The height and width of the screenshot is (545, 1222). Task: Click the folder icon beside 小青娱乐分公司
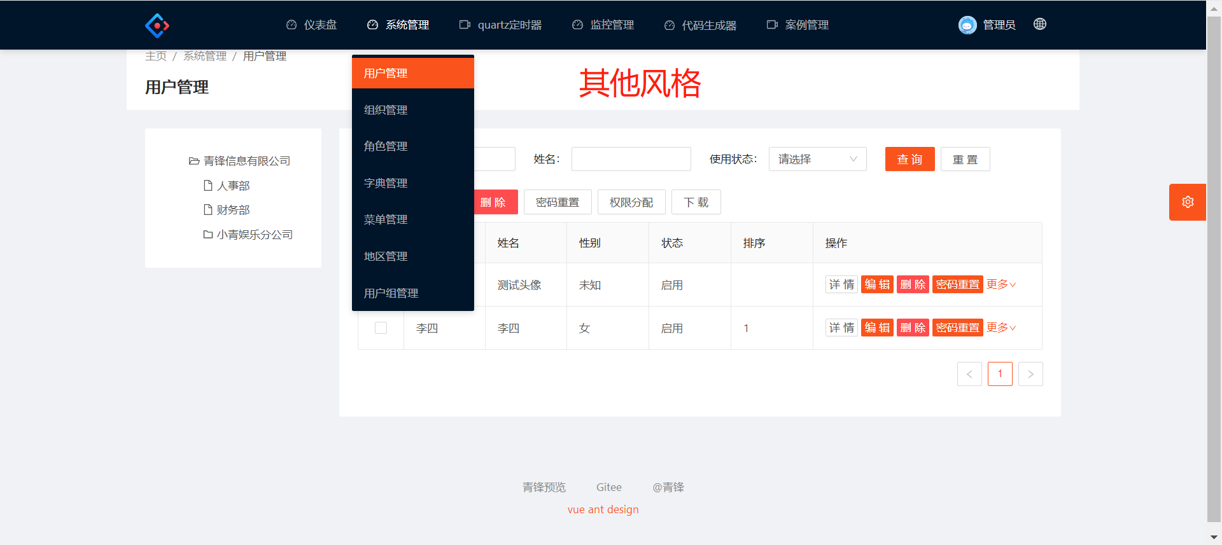207,235
